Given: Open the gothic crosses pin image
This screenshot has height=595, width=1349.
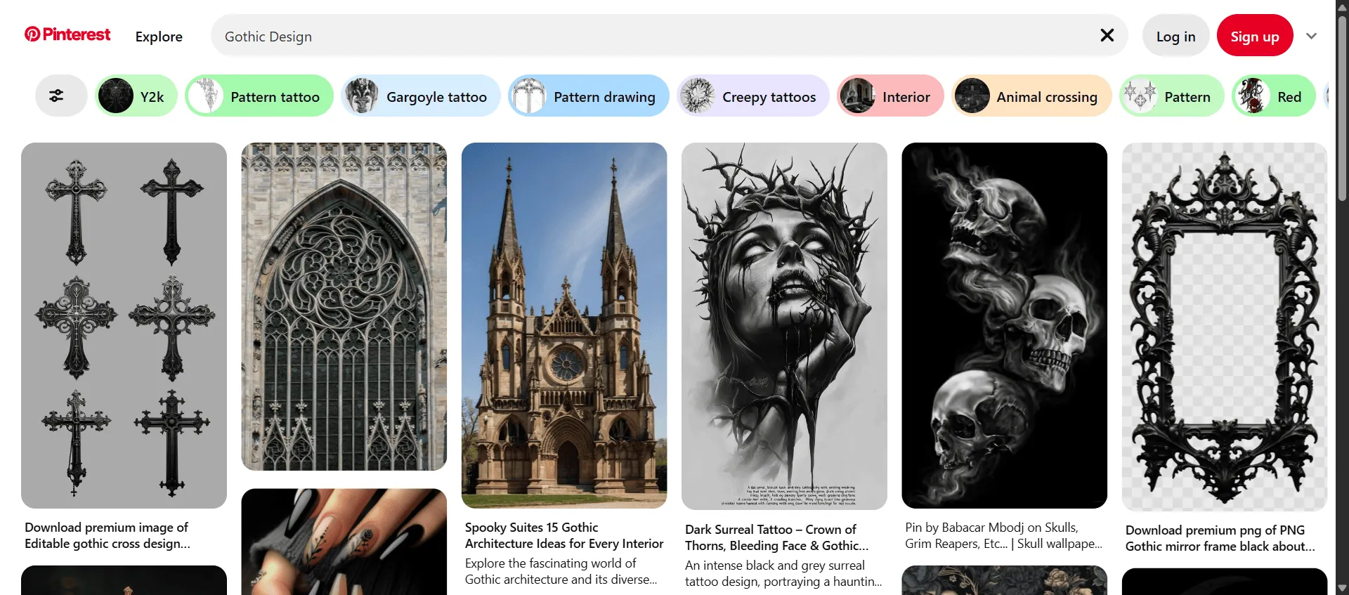Looking at the screenshot, I should [124, 325].
